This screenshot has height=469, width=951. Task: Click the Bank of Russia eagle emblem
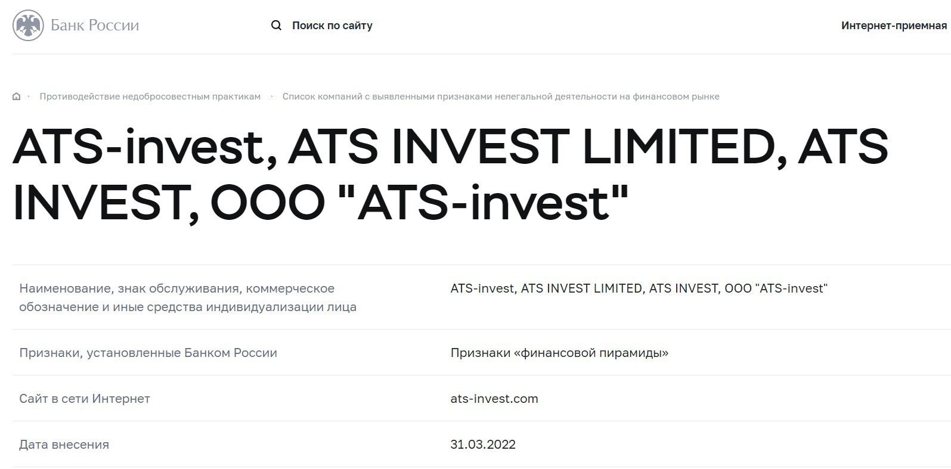coord(28,26)
